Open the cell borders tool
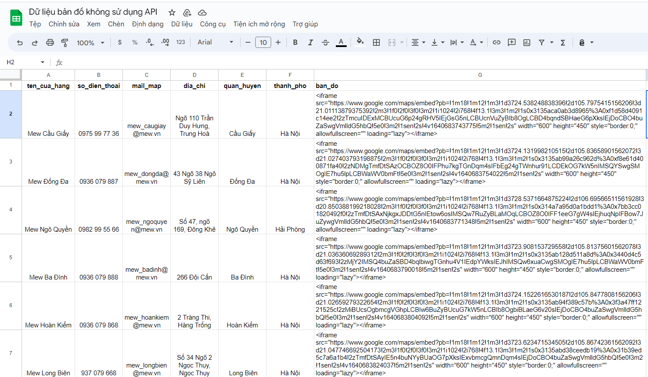This screenshot has width=648, height=377. 376,42
